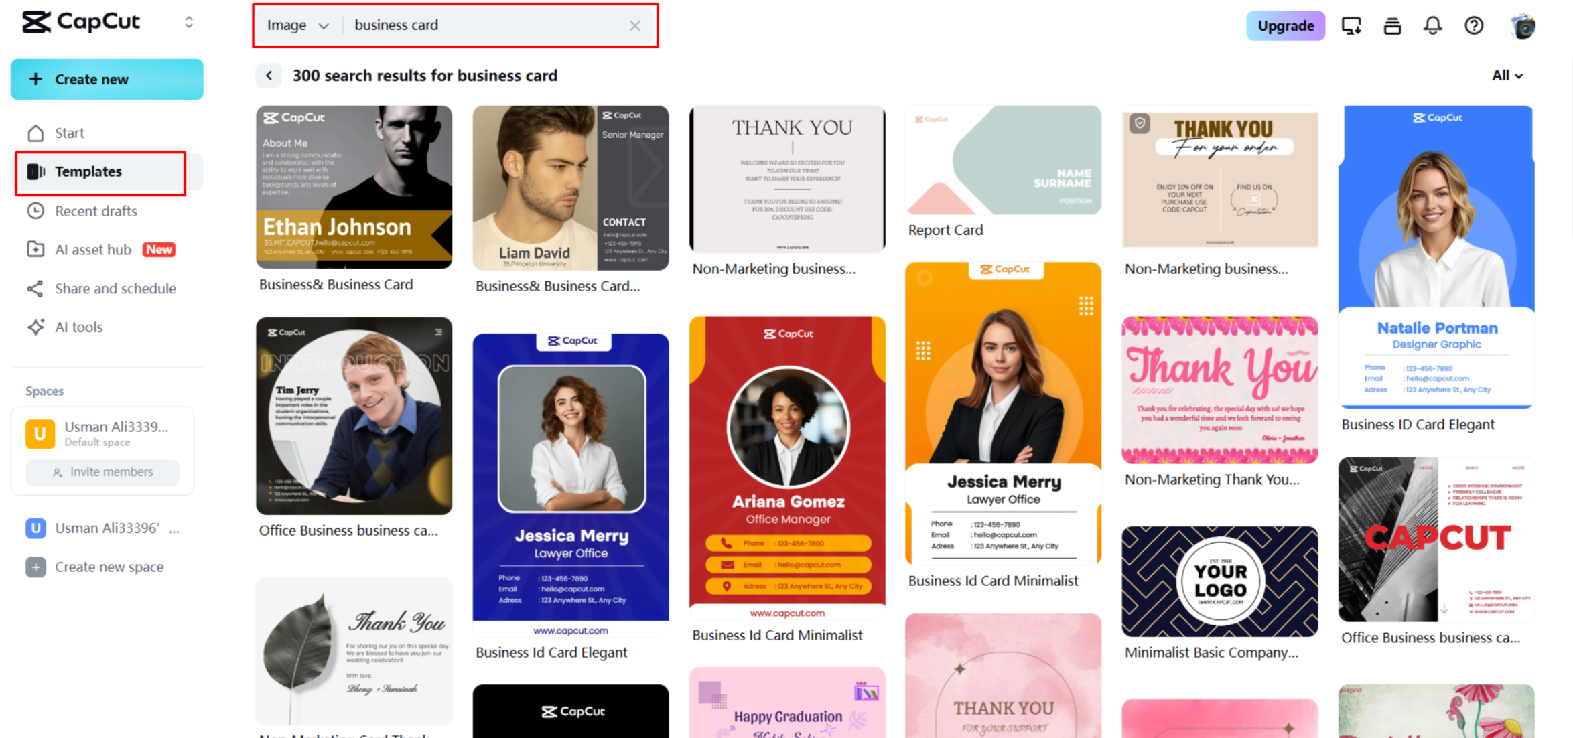Select Templates in the sidebar

click(x=88, y=171)
